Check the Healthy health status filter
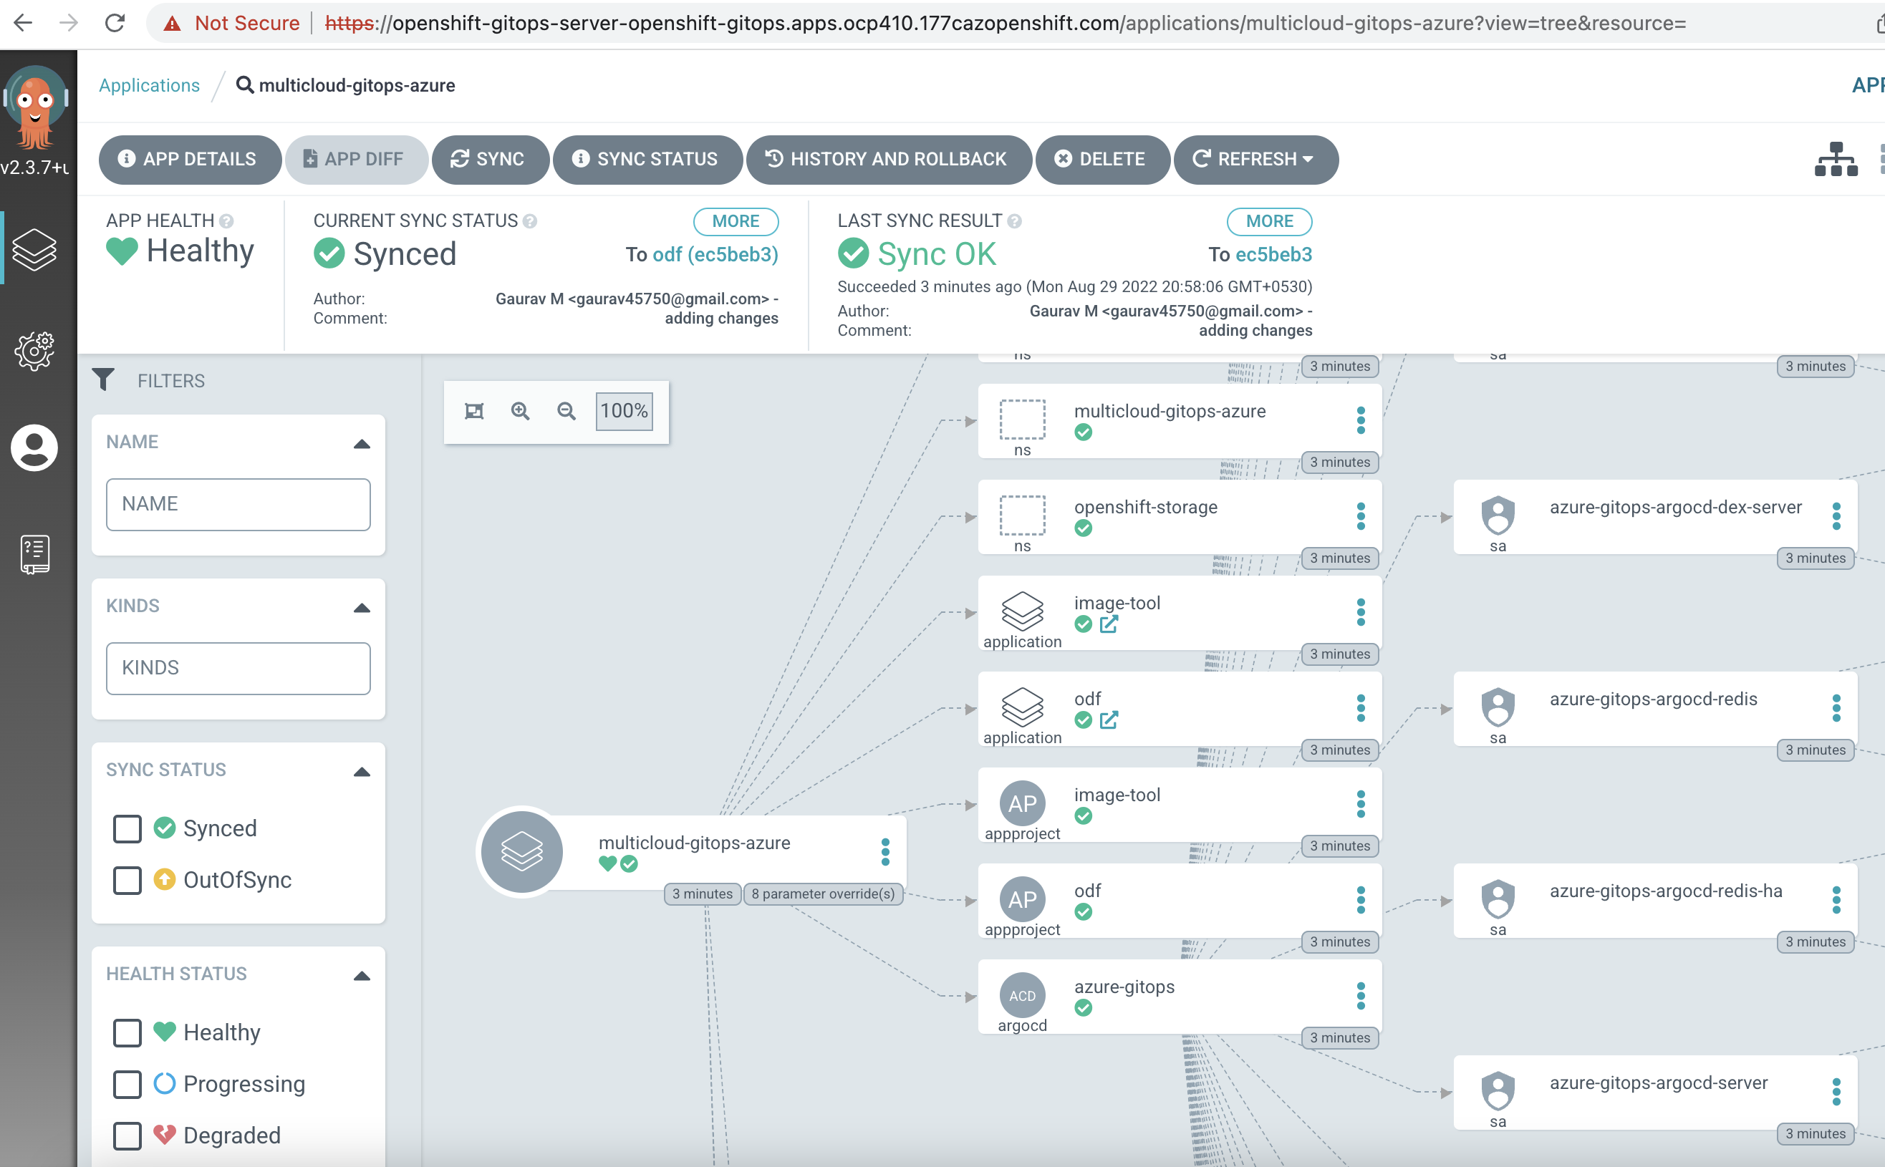This screenshot has width=1885, height=1167. coord(127,1032)
